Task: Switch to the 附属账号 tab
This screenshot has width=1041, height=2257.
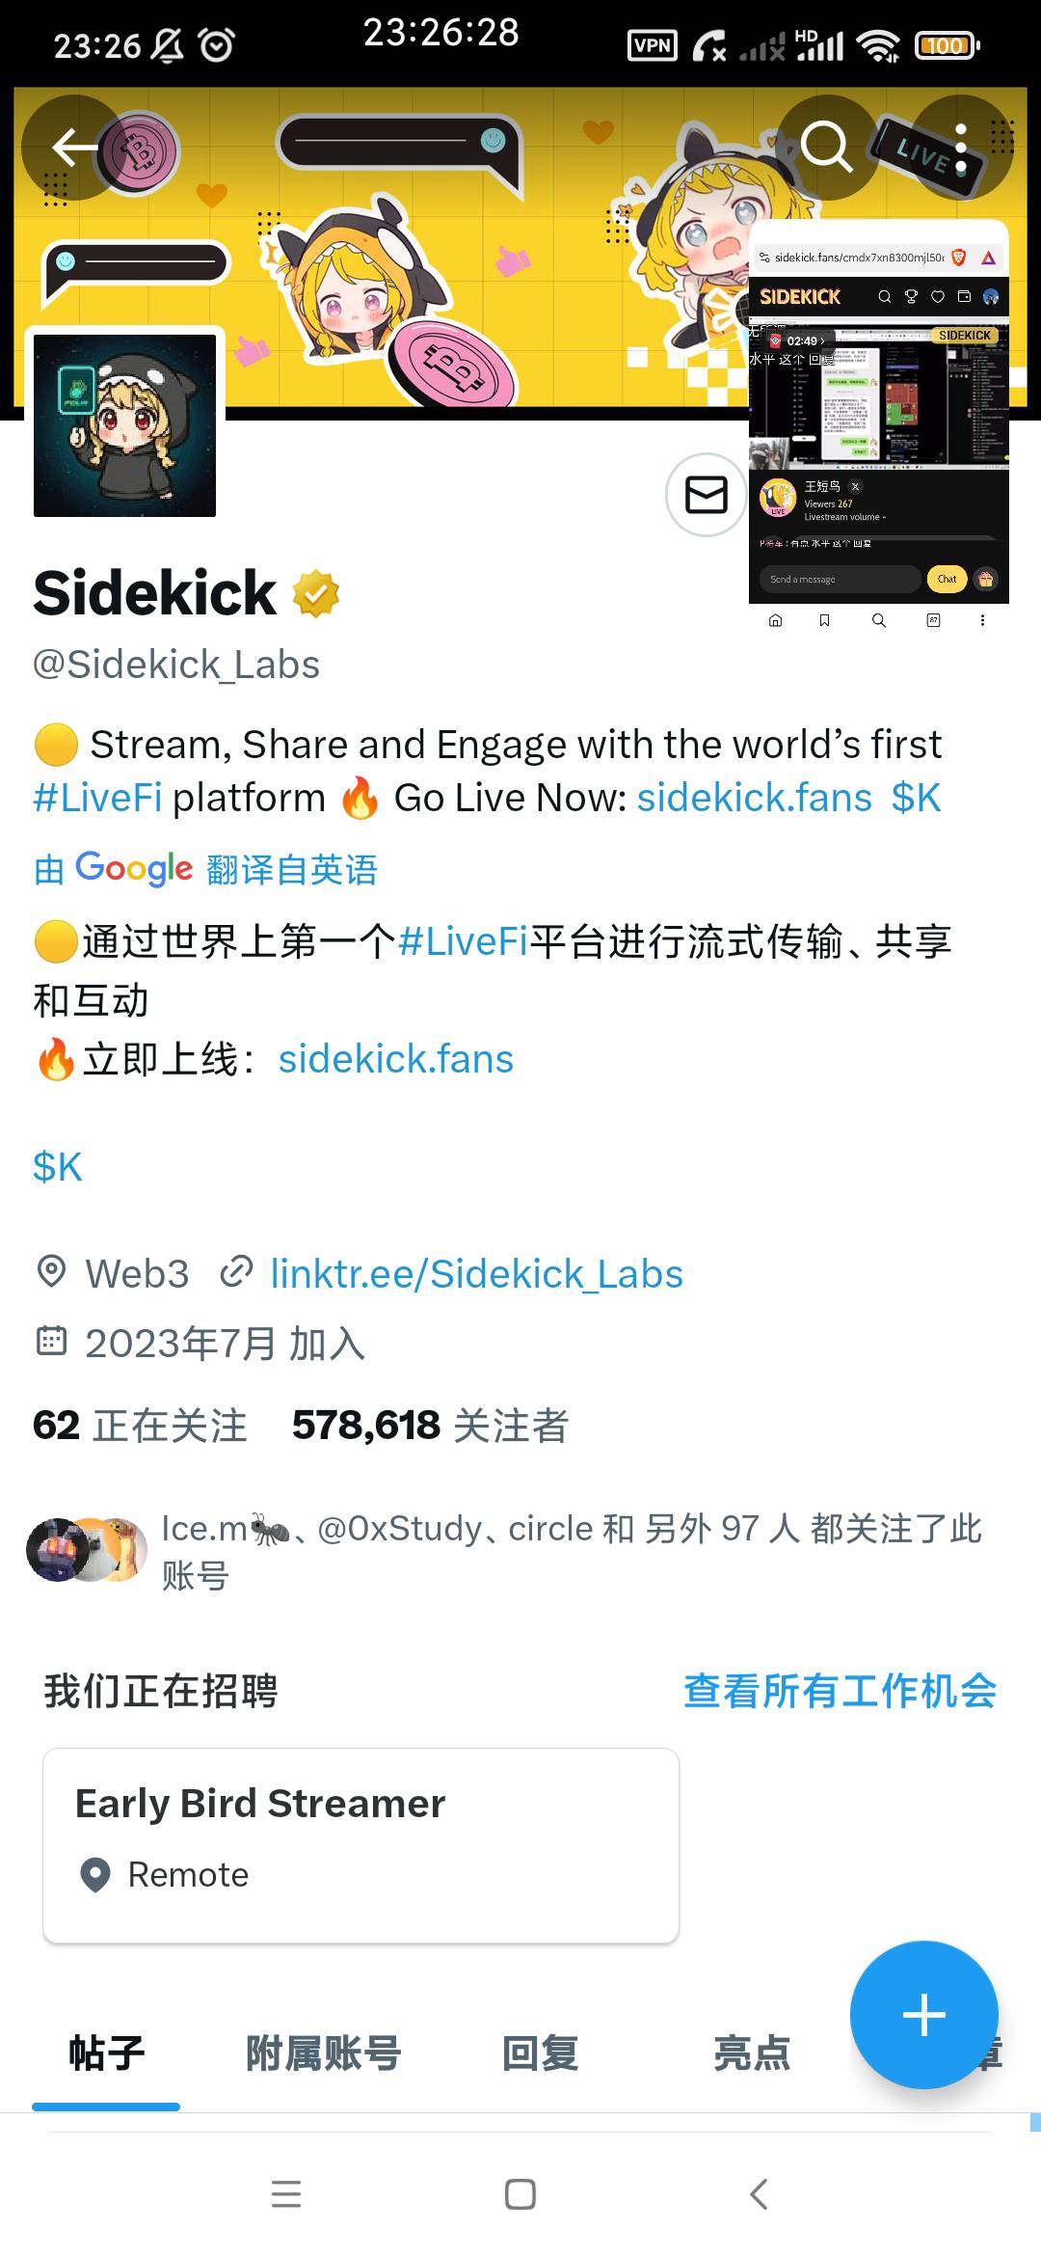Action: click(x=324, y=2053)
